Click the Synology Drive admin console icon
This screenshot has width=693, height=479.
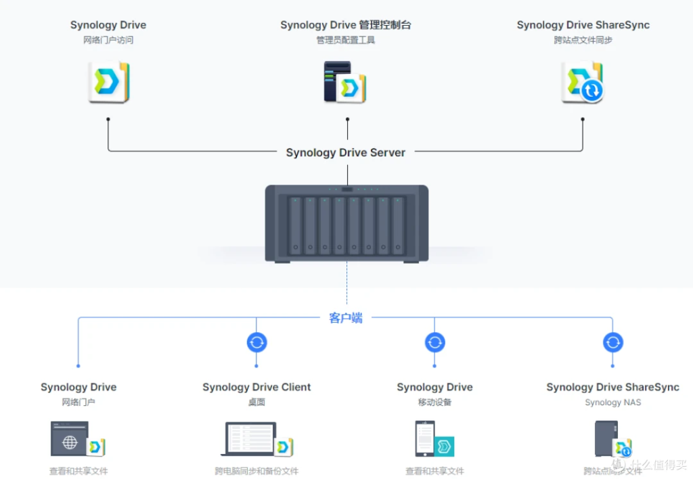coord(344,82)
